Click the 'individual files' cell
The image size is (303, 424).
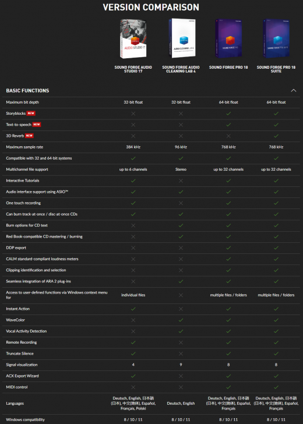[133, 295]
